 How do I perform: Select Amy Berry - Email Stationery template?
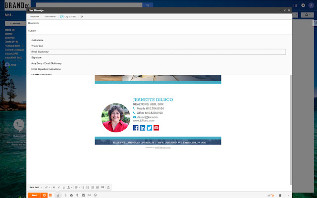pos(46,63)
